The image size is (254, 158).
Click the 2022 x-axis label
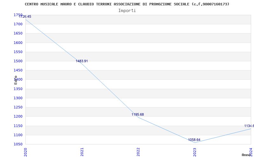[138, 152]
